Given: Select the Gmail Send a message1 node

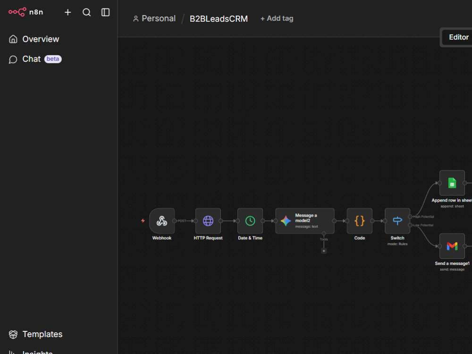Looking at the screenshot, I should pyautogui.click(x=452, y=246).
